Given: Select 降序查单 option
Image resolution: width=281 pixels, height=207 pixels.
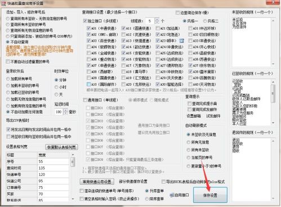Looking at the screenshot, I should 147,199.
